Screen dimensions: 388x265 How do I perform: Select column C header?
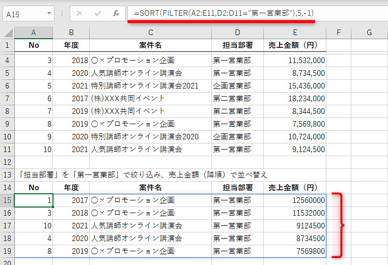click(x=150, y=33)
